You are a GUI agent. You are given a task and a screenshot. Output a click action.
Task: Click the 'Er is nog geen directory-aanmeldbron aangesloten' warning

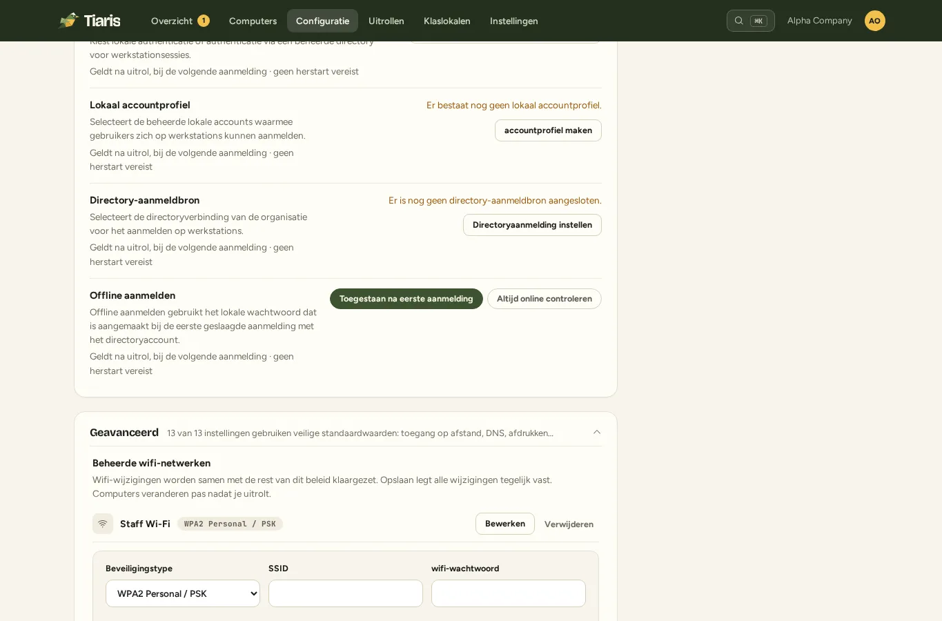click(495, 201)
